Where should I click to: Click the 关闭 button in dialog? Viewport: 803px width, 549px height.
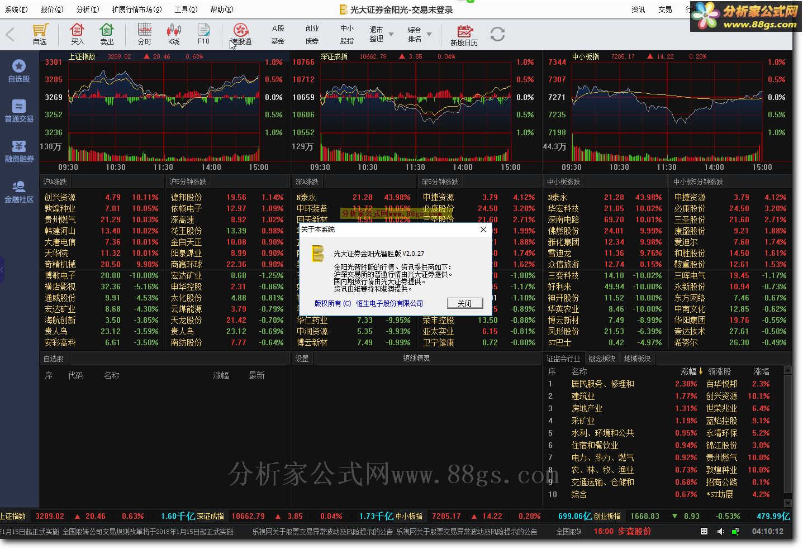[x=465, y=303]
